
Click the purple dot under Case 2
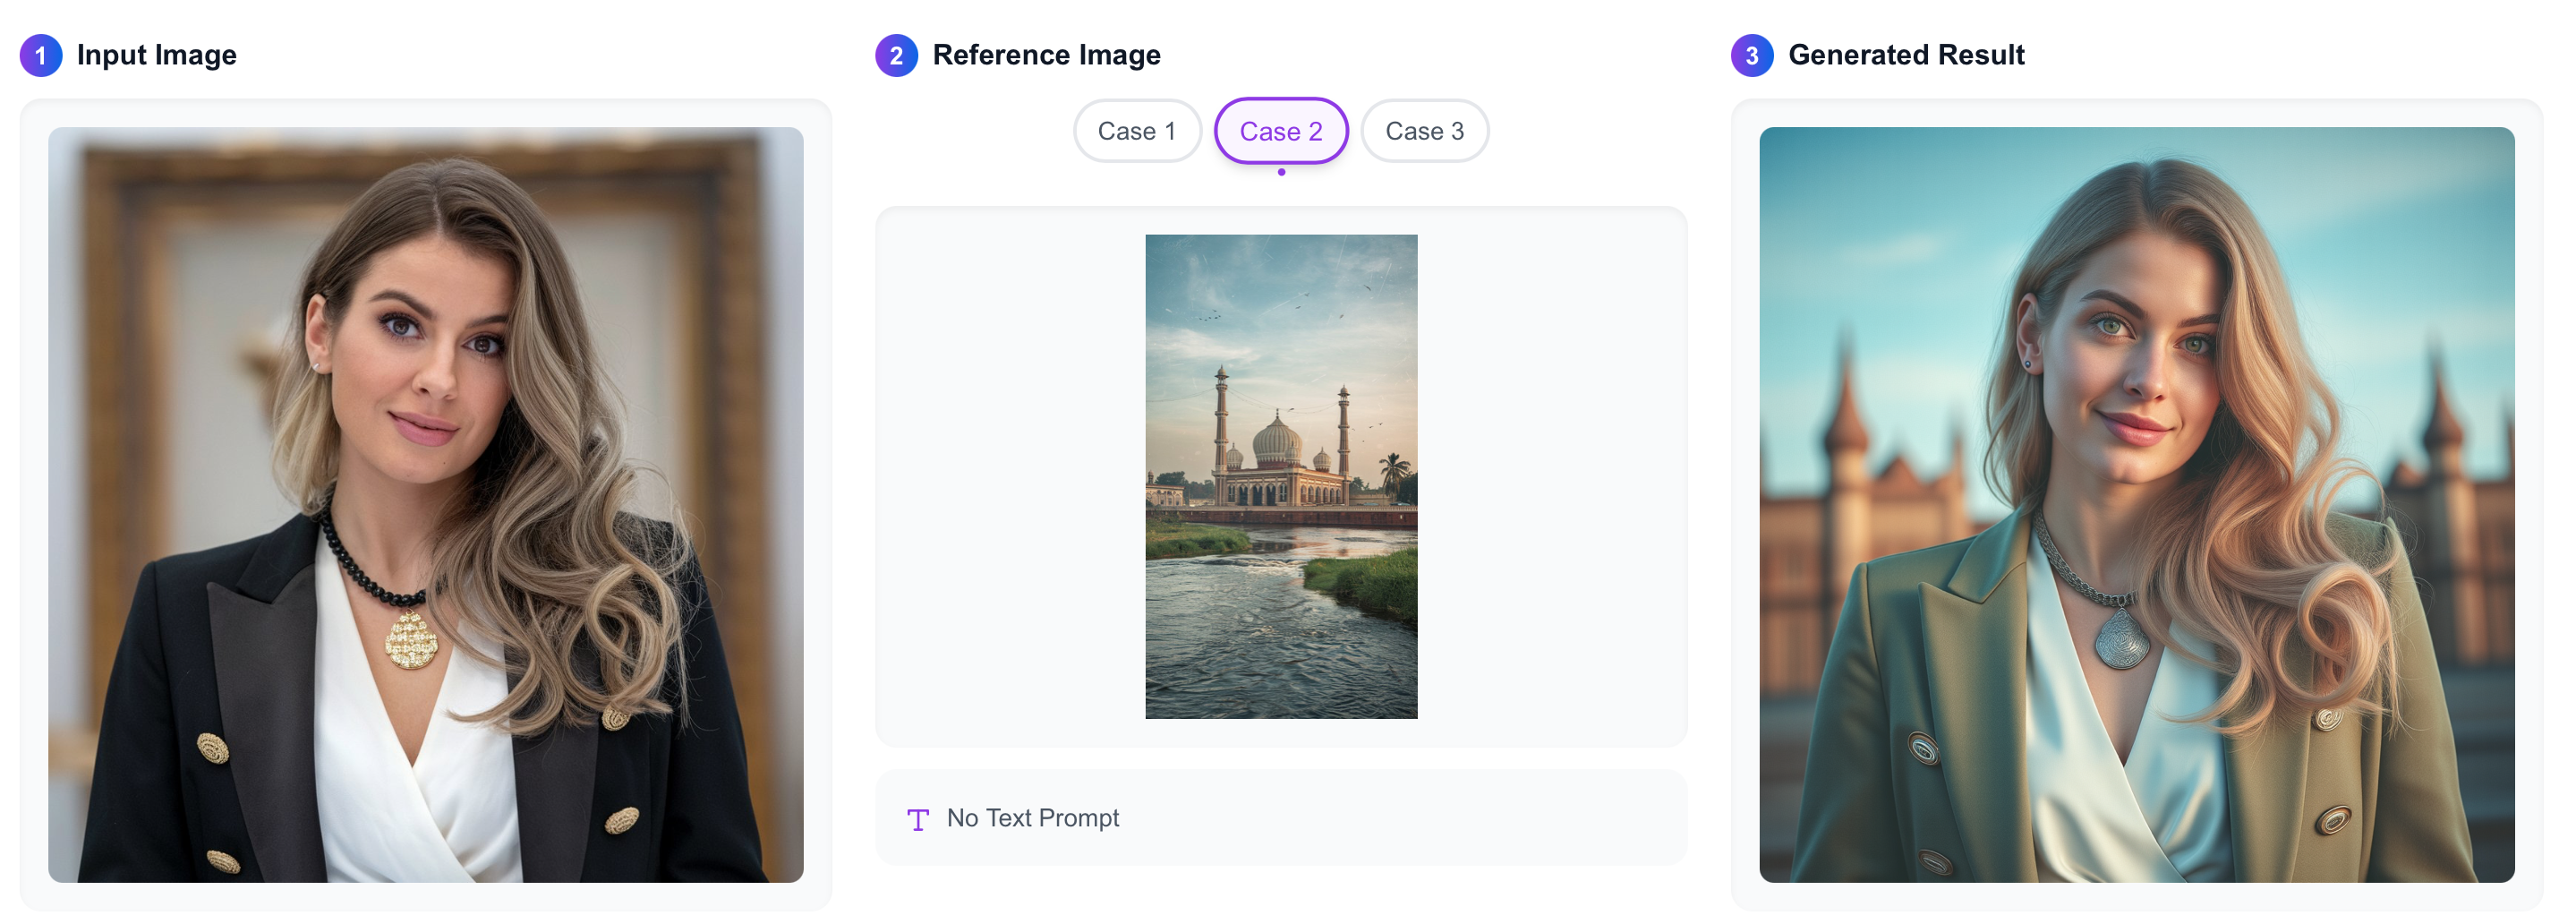pos(1281,172)
